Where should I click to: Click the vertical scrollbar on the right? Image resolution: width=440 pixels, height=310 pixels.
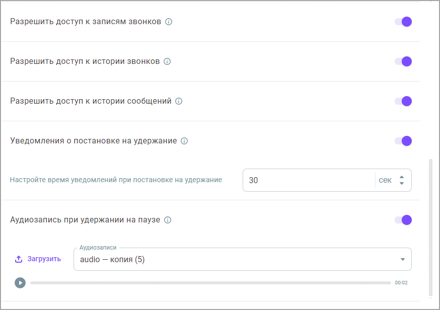click(x=431, y=227)
